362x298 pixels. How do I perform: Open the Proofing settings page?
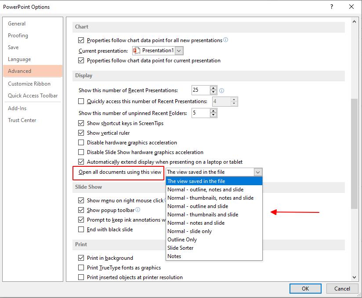click(x=18, y=36)
